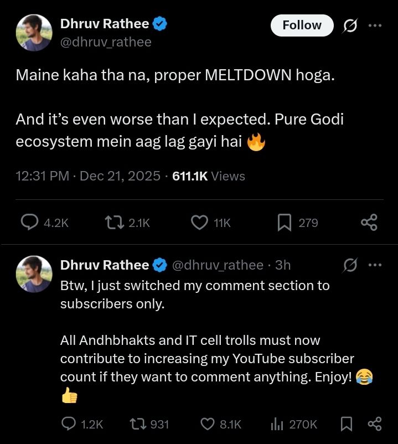The image size is (398, 444).
Task: Share the reply tweet
Action: coord(375,424)
